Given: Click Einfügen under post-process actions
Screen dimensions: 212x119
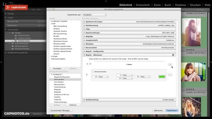Looking at the screenshot, I should click(57, 105).
